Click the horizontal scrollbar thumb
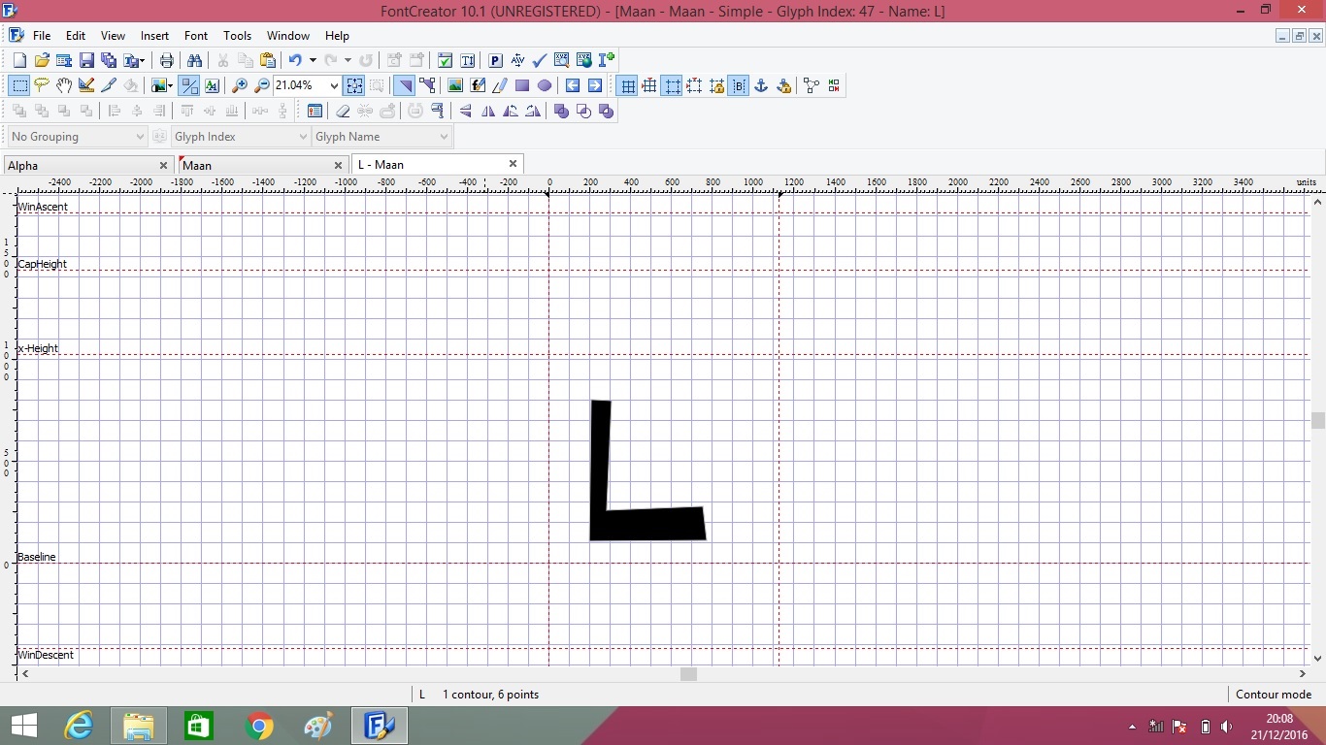Viewport: 1326px width, 745px height. pyautogui.click(x=688, y=674)
